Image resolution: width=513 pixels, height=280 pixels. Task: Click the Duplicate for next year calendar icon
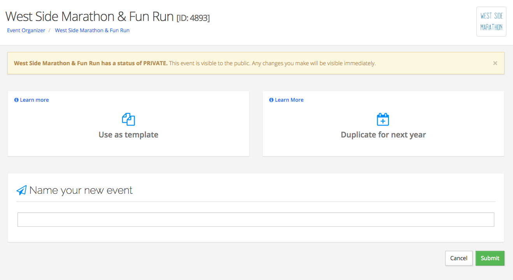point(383,119)
